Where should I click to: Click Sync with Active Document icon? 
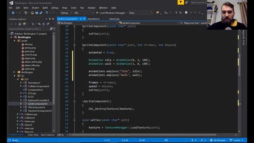click(x=39, y=24)
